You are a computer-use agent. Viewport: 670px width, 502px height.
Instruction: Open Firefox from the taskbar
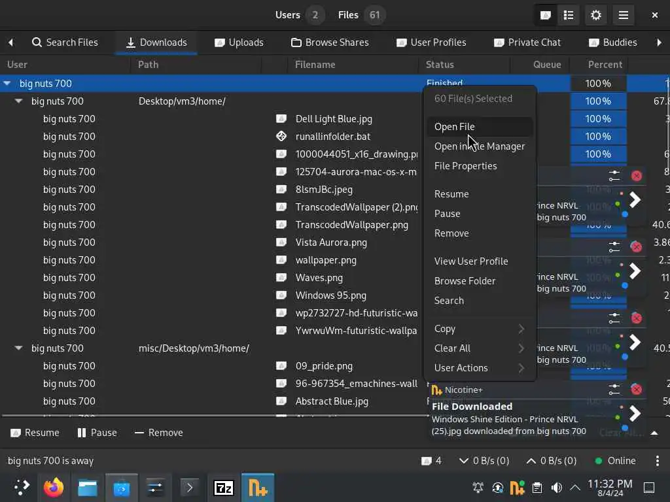(x=54, y=488)
